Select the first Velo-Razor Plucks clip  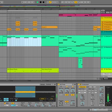[x=24, y=71]
